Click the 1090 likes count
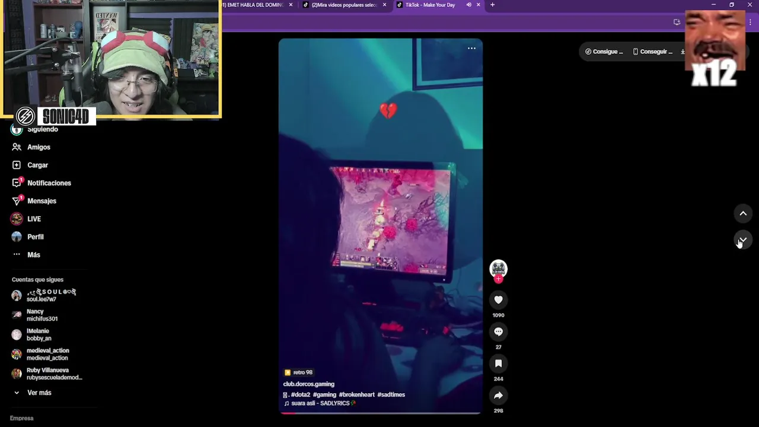Screen dimensions: 759x427 (498, 315)
